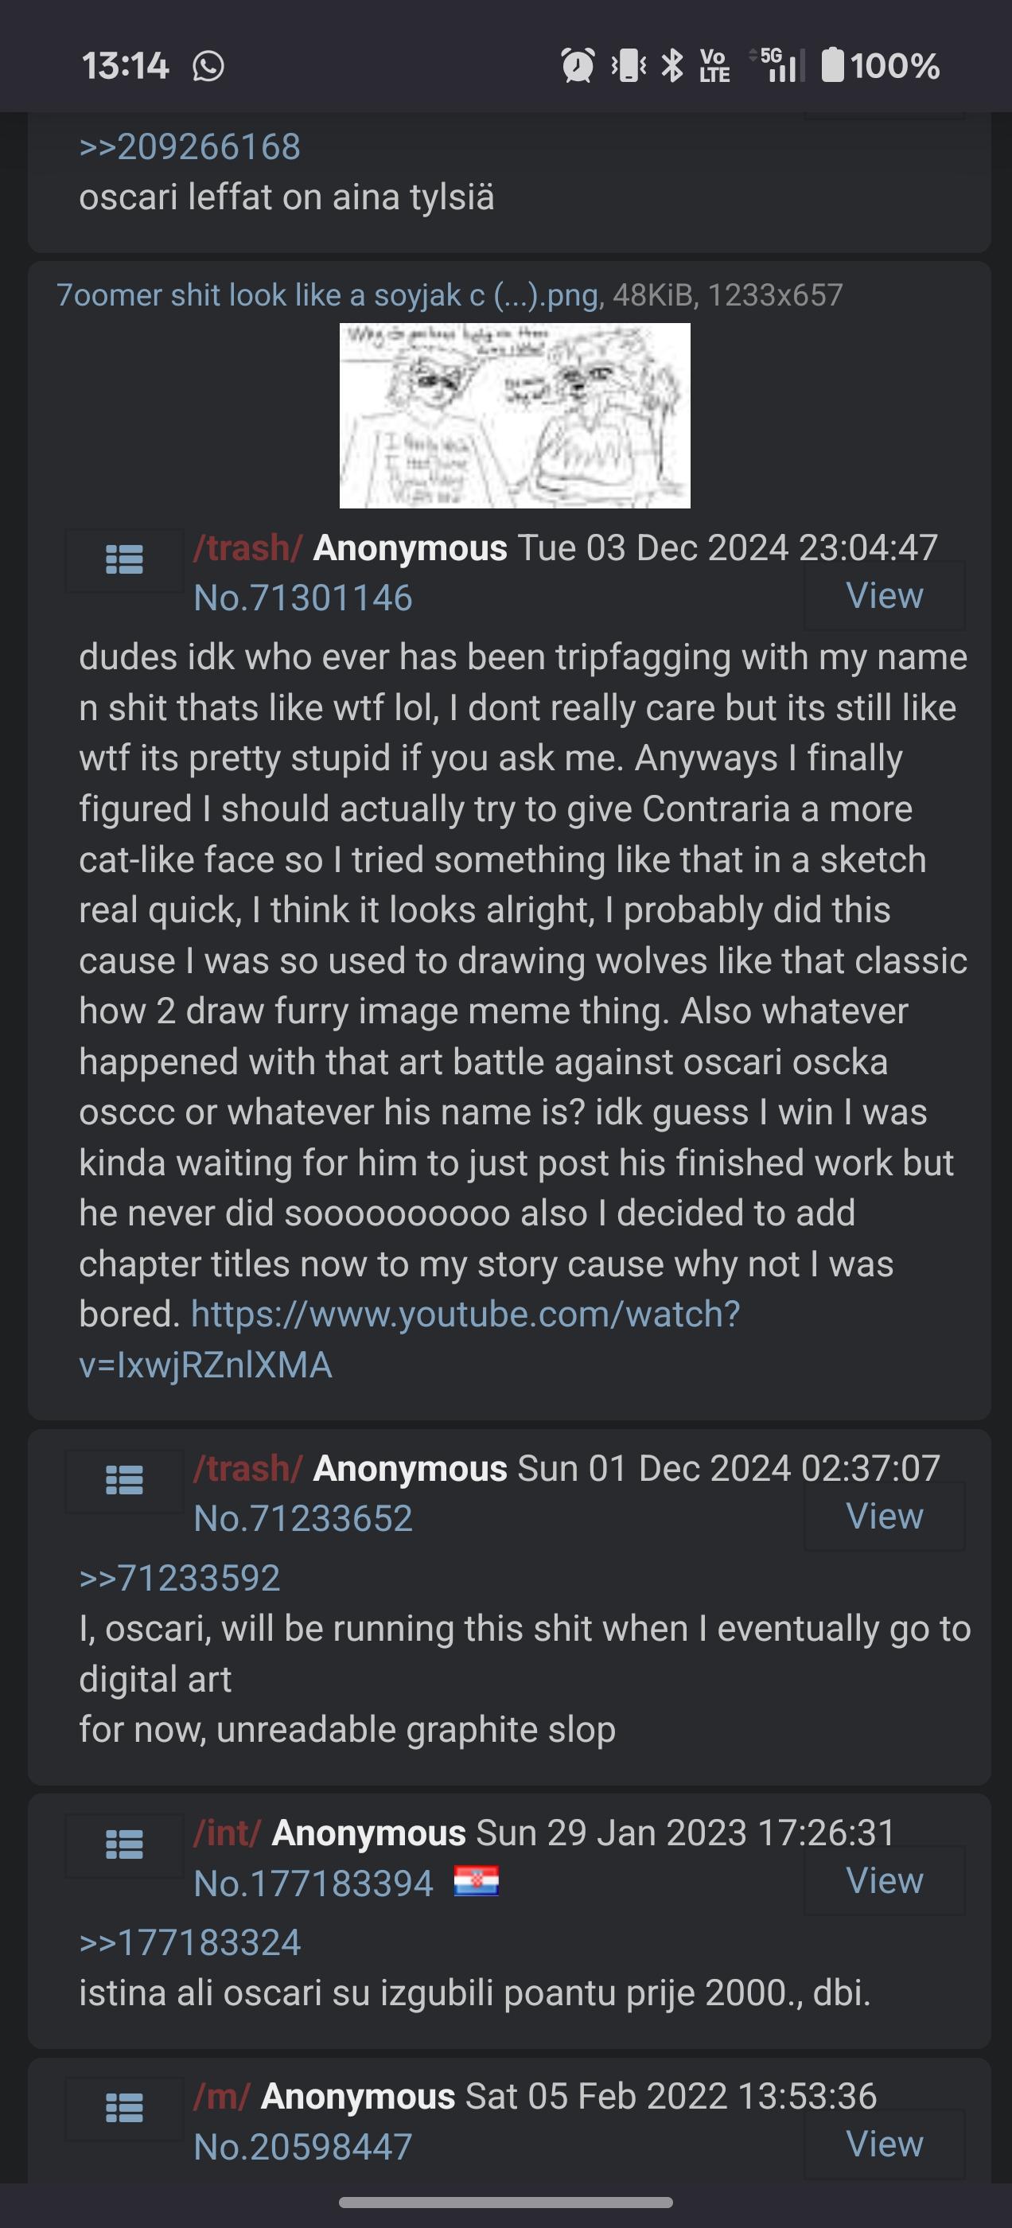The height and width of the screenshot is (2228, 1012).
Task: Follow quote link >>177183324
Action: [189, 1942]
